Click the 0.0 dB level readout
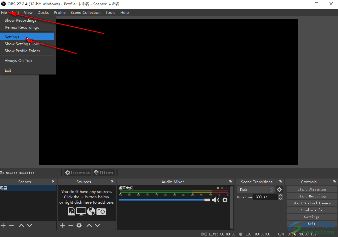This screenshot has width=338, height=237. pyautogui.click(x=222, y=188)
